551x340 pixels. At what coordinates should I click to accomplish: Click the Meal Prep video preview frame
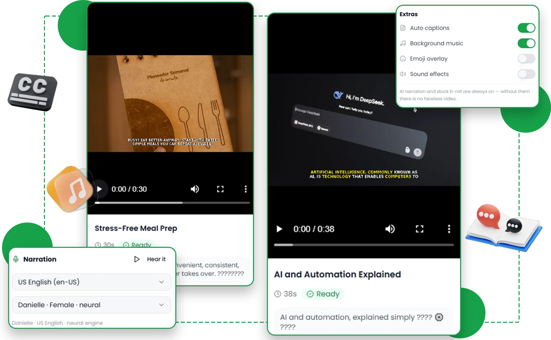[170, 103]
